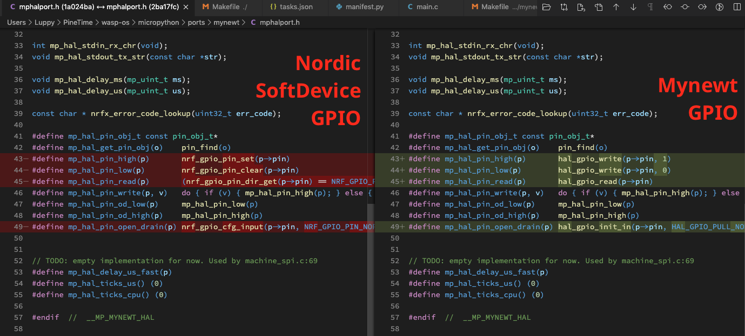Toggle the split editor layout icon
This screenshot has height=336, width=745.
(737, 8)
